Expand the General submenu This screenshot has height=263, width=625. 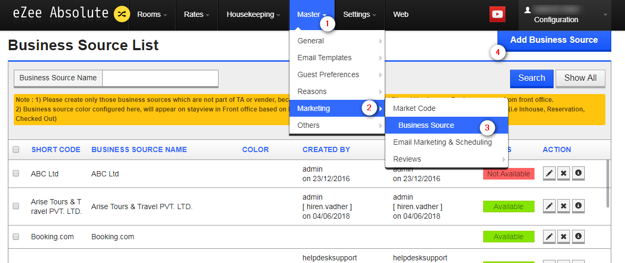[x=337, y=41]
